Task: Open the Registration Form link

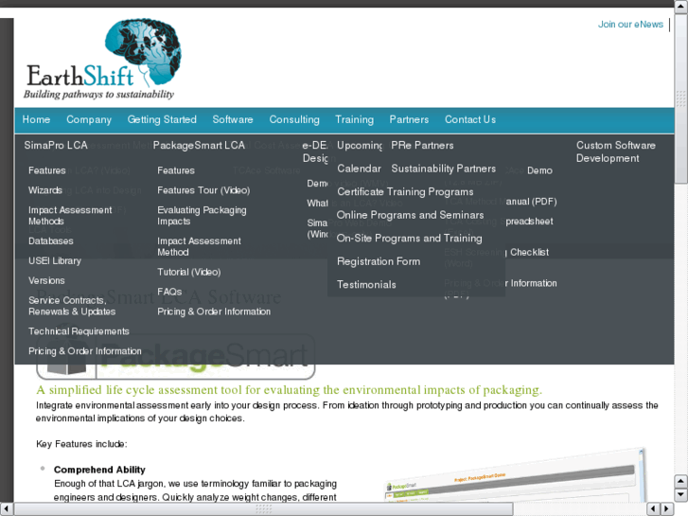Action: pyautogui.click(x=379, y=261)
